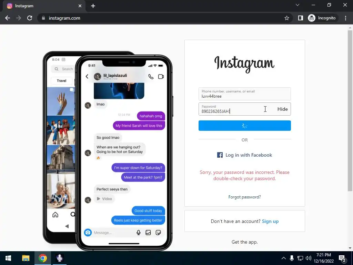Image resolution: width=353 pixels, height=265 pixels.
Task: Open File Explorer from the taskbar
Action: click(26, 258)
